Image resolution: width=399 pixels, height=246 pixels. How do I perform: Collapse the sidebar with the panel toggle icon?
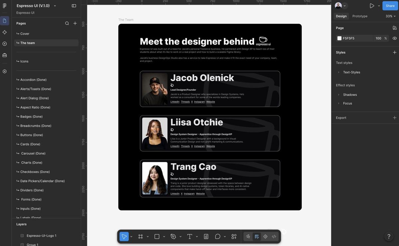pos(74,6)
